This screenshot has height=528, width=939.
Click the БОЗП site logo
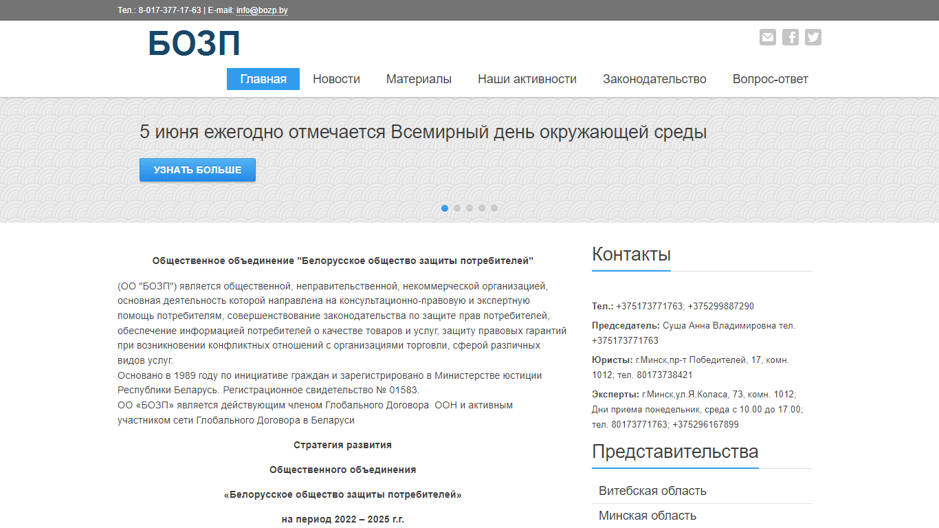click(x=194, y=45)
